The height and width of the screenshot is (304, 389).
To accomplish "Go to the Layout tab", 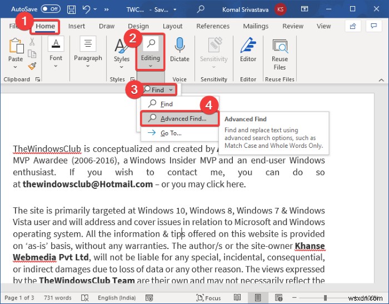I will pyautogui.click(x=172, y=26).
